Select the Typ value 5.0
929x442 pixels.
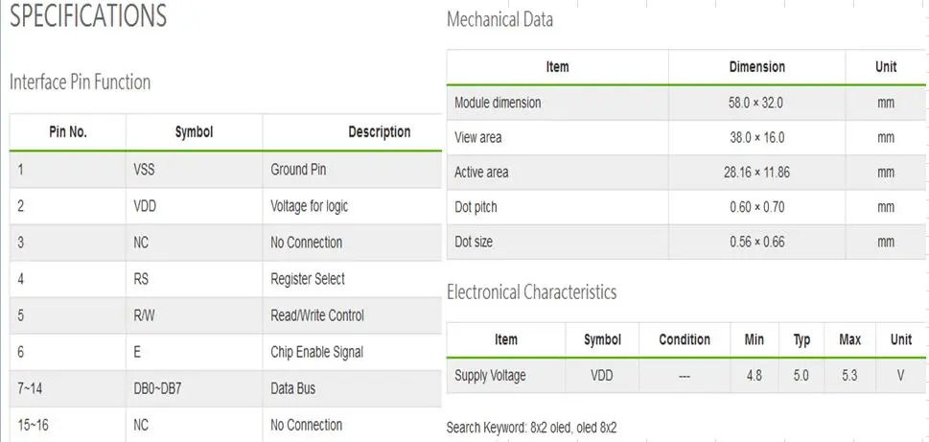point(801,376)
